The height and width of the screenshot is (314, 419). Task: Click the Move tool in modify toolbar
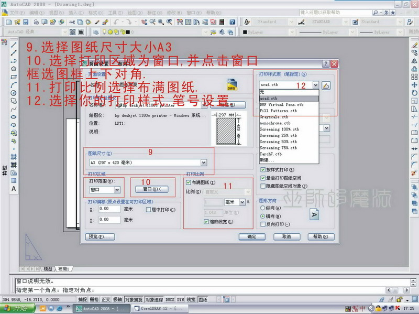coord(414,85)
